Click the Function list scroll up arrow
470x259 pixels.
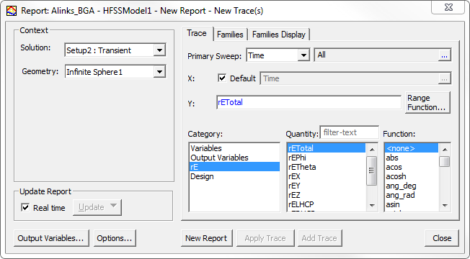click(445, 149)
